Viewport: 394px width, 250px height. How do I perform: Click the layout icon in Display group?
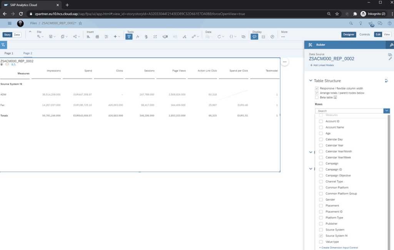tap(263, 36)
